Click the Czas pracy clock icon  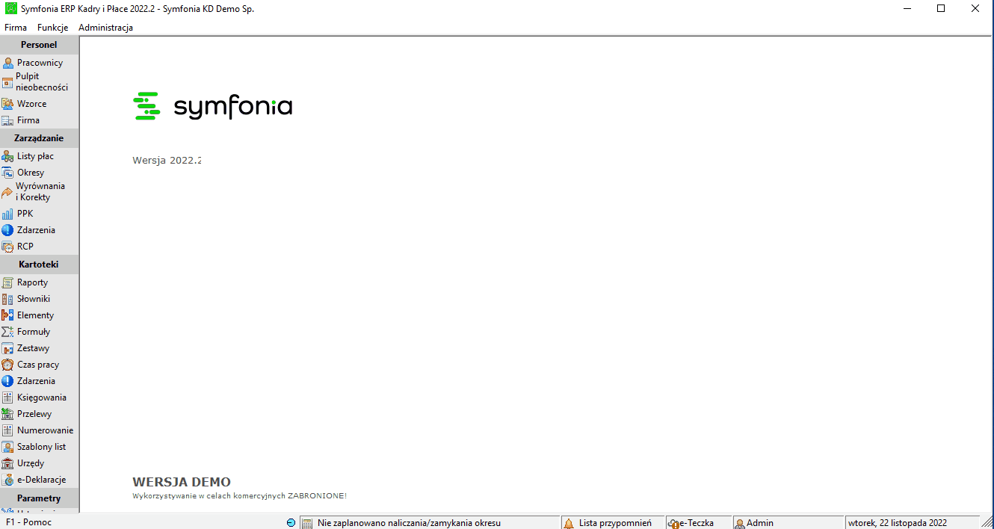(x=8, y=365)
